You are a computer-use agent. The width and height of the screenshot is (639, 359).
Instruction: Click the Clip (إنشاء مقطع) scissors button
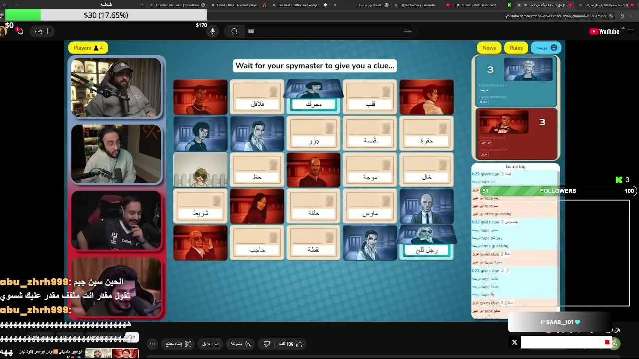(x=178, y=344)
